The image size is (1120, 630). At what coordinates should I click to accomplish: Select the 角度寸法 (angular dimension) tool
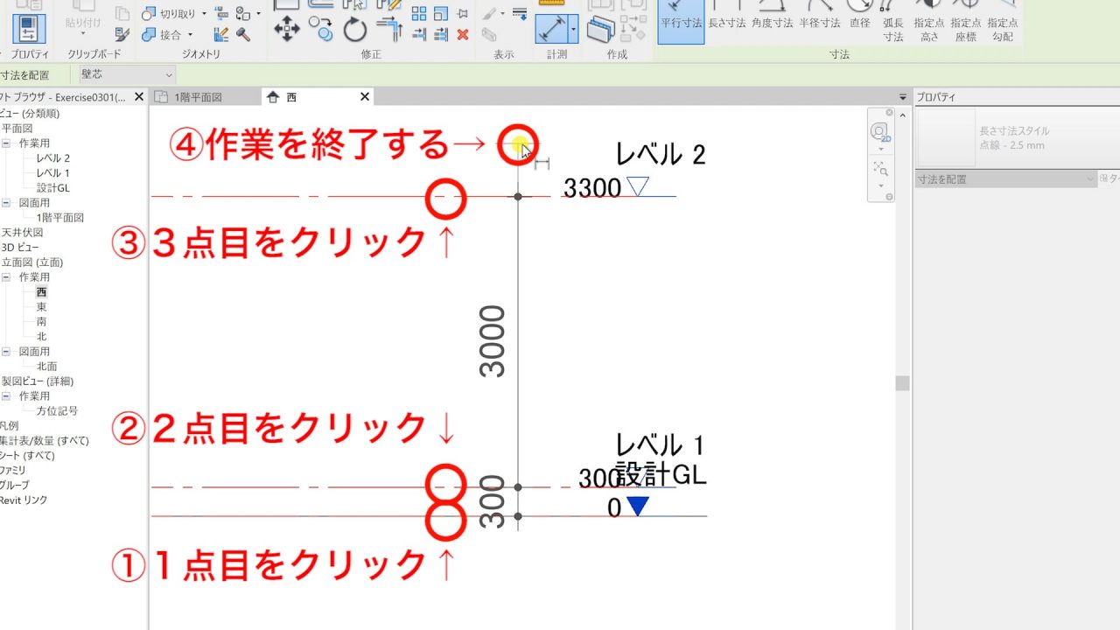point(770,24)
